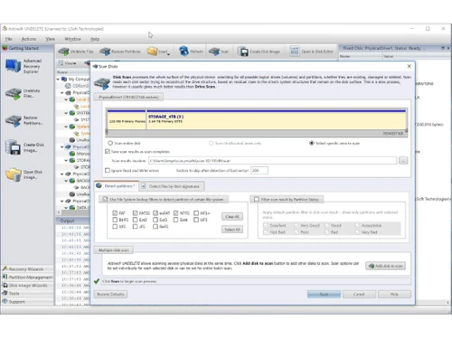Open the View menu
This screenshot has height=339, width=452.
point(50,39)
